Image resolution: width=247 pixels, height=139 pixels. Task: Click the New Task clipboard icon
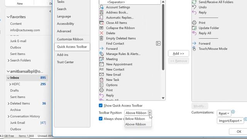[x=102, y=80]
